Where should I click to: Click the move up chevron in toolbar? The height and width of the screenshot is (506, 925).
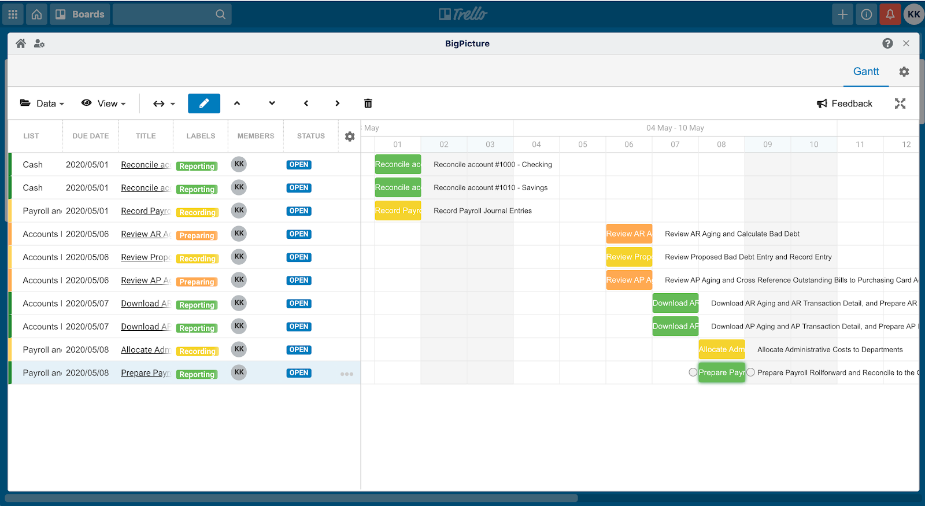coord(237,104)
